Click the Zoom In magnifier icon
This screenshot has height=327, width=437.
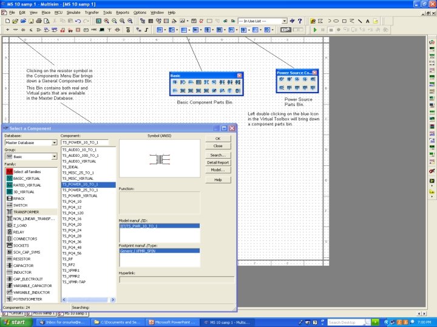pyautogui.click(x=106, y=21)
